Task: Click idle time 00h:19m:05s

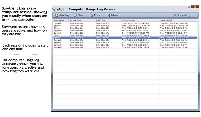Action: (103, 38)
